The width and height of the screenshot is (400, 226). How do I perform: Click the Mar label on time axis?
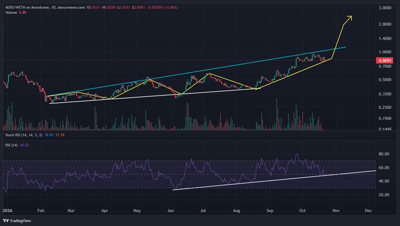(71, 211)
